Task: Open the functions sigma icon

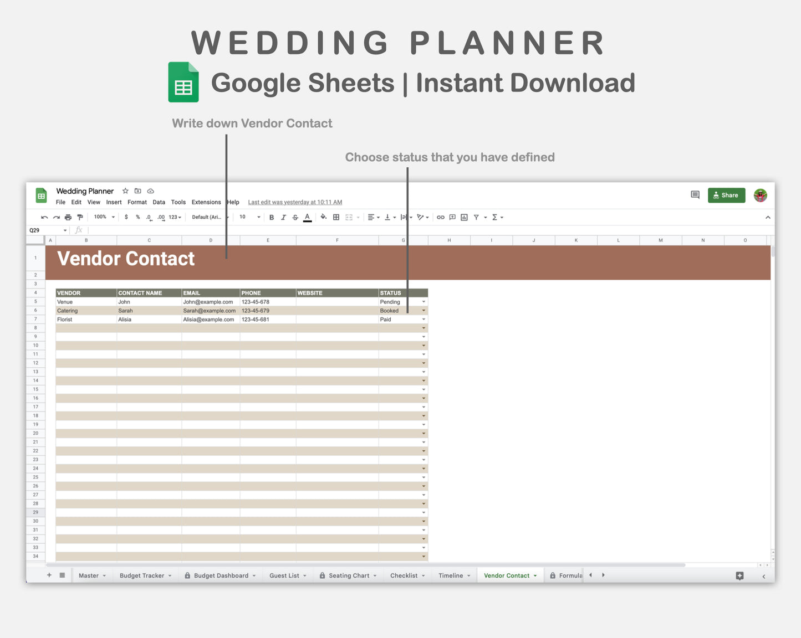Action: coord(494,217)
